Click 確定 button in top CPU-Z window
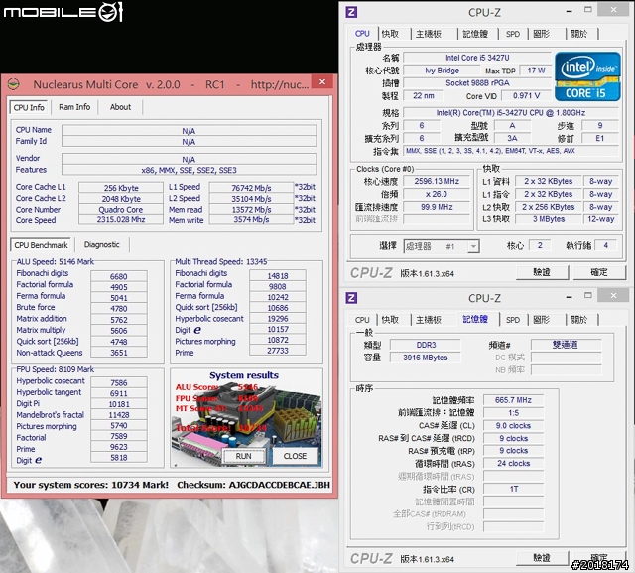The image size is (635, 573). pos(599,272)
